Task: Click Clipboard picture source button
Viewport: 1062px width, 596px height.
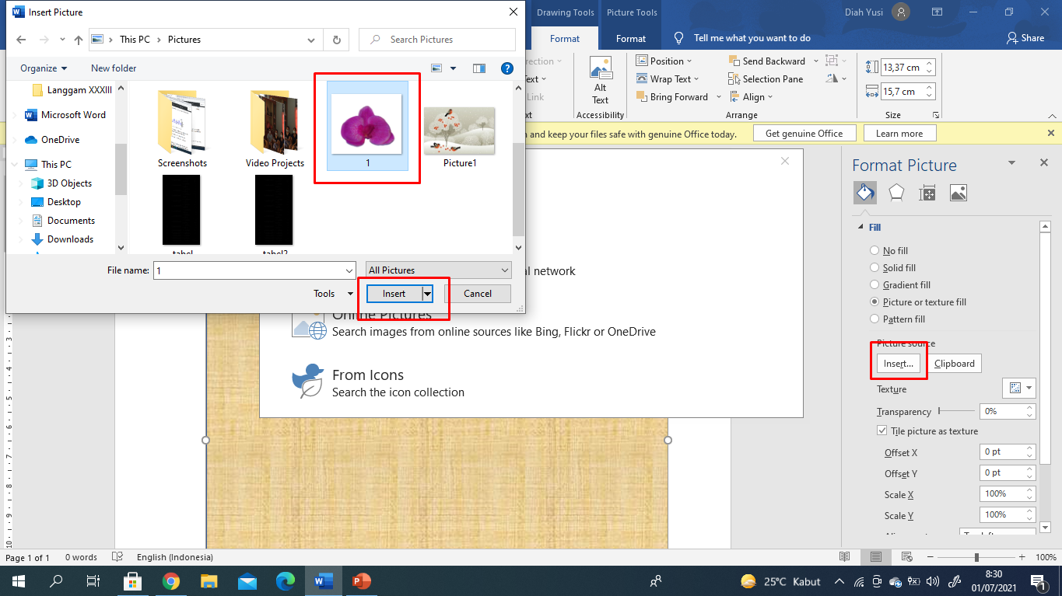Action: [x=954, y=364]
